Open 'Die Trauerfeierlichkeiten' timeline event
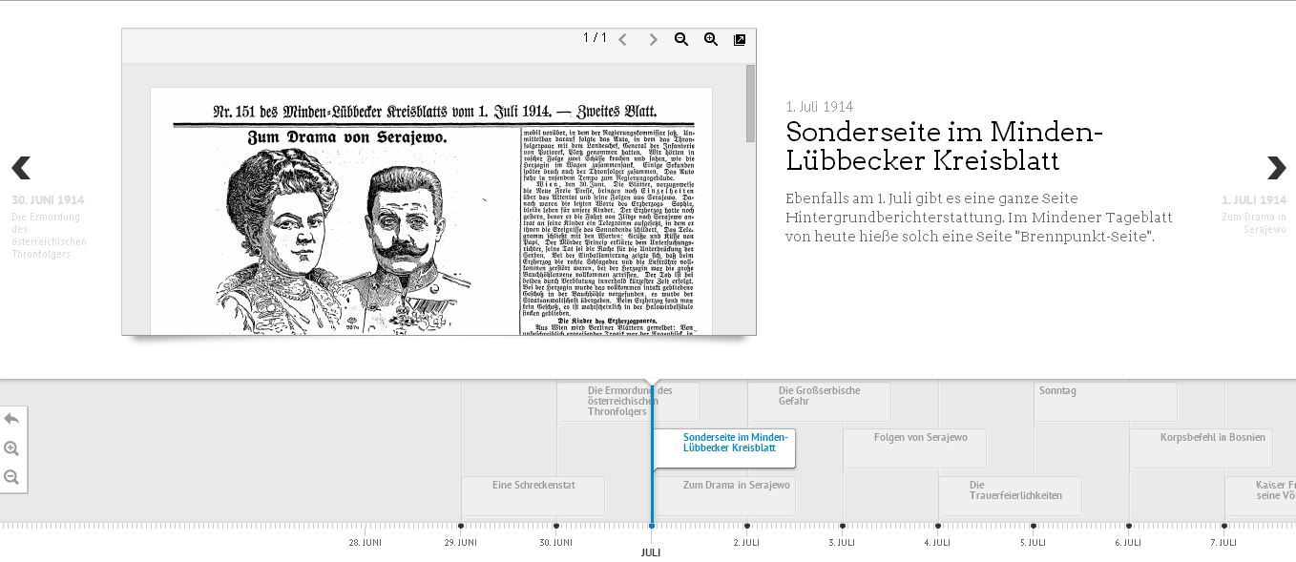Viewport: 1296px width, 562px height. coord(1011,496)
